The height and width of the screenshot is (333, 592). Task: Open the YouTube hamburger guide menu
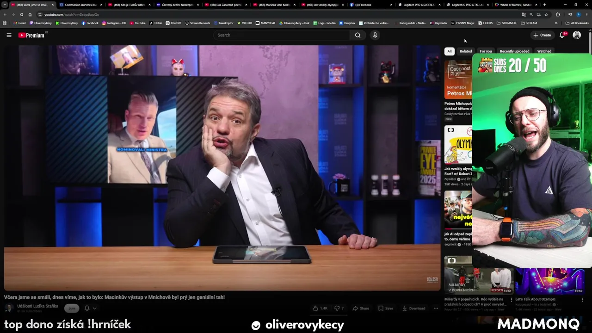9,35
